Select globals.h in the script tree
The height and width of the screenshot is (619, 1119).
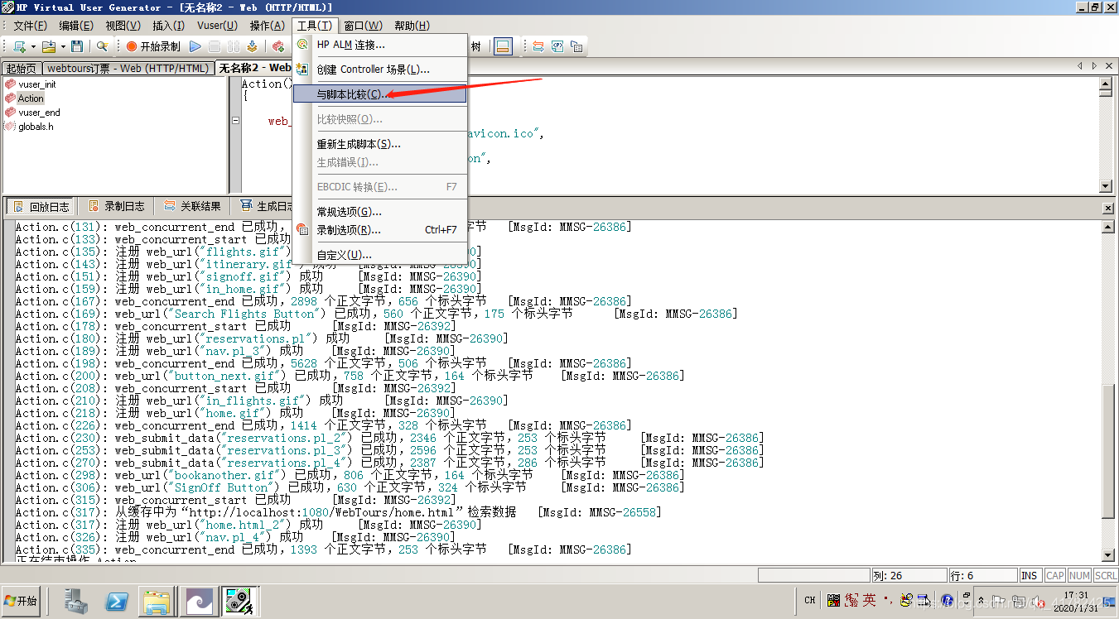tap(36, 127)
